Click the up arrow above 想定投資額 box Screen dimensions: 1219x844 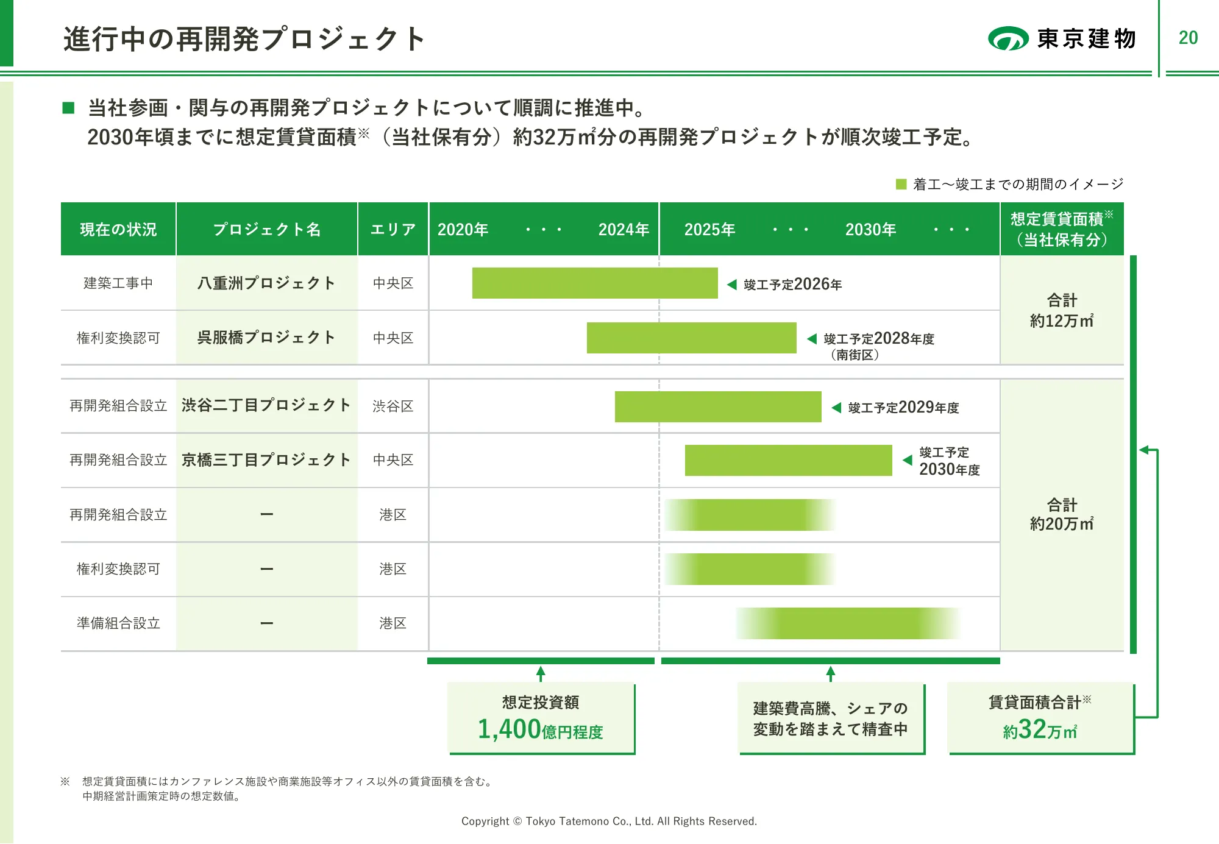(541, 673)
